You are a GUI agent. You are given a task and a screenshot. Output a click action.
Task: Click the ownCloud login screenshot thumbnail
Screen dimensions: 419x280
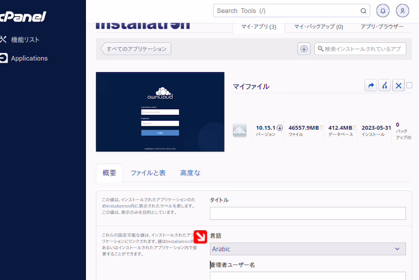click(160, 112)
